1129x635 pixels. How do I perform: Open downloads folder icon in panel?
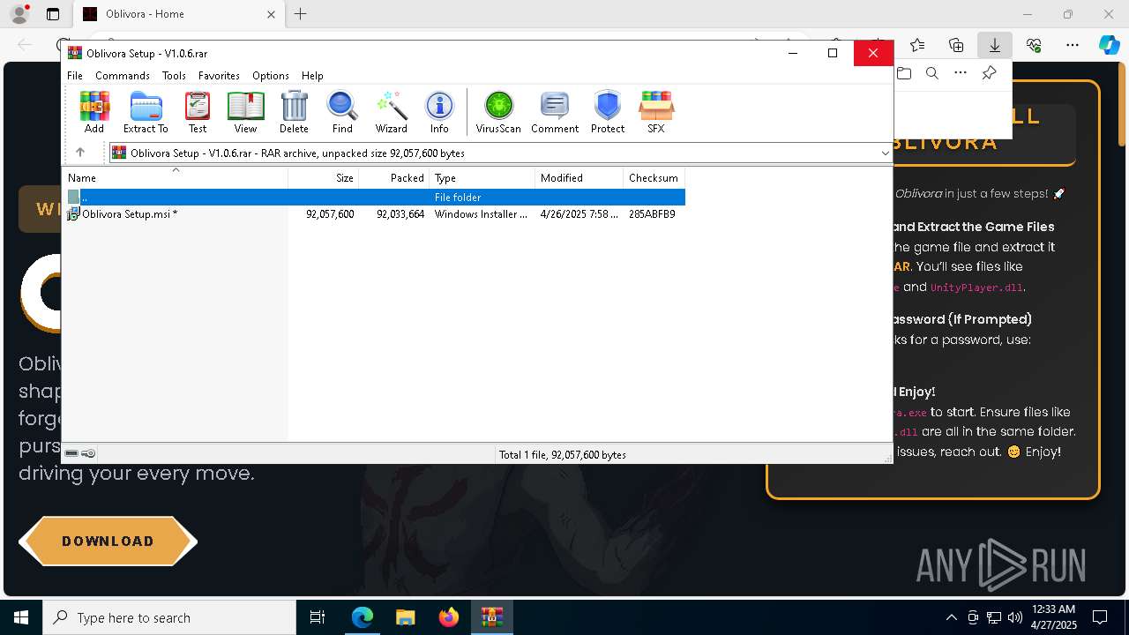pyautogui.click(x=904, y=73)
